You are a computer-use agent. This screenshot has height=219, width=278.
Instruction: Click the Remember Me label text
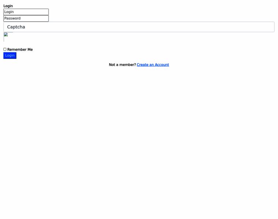point(20,50)
